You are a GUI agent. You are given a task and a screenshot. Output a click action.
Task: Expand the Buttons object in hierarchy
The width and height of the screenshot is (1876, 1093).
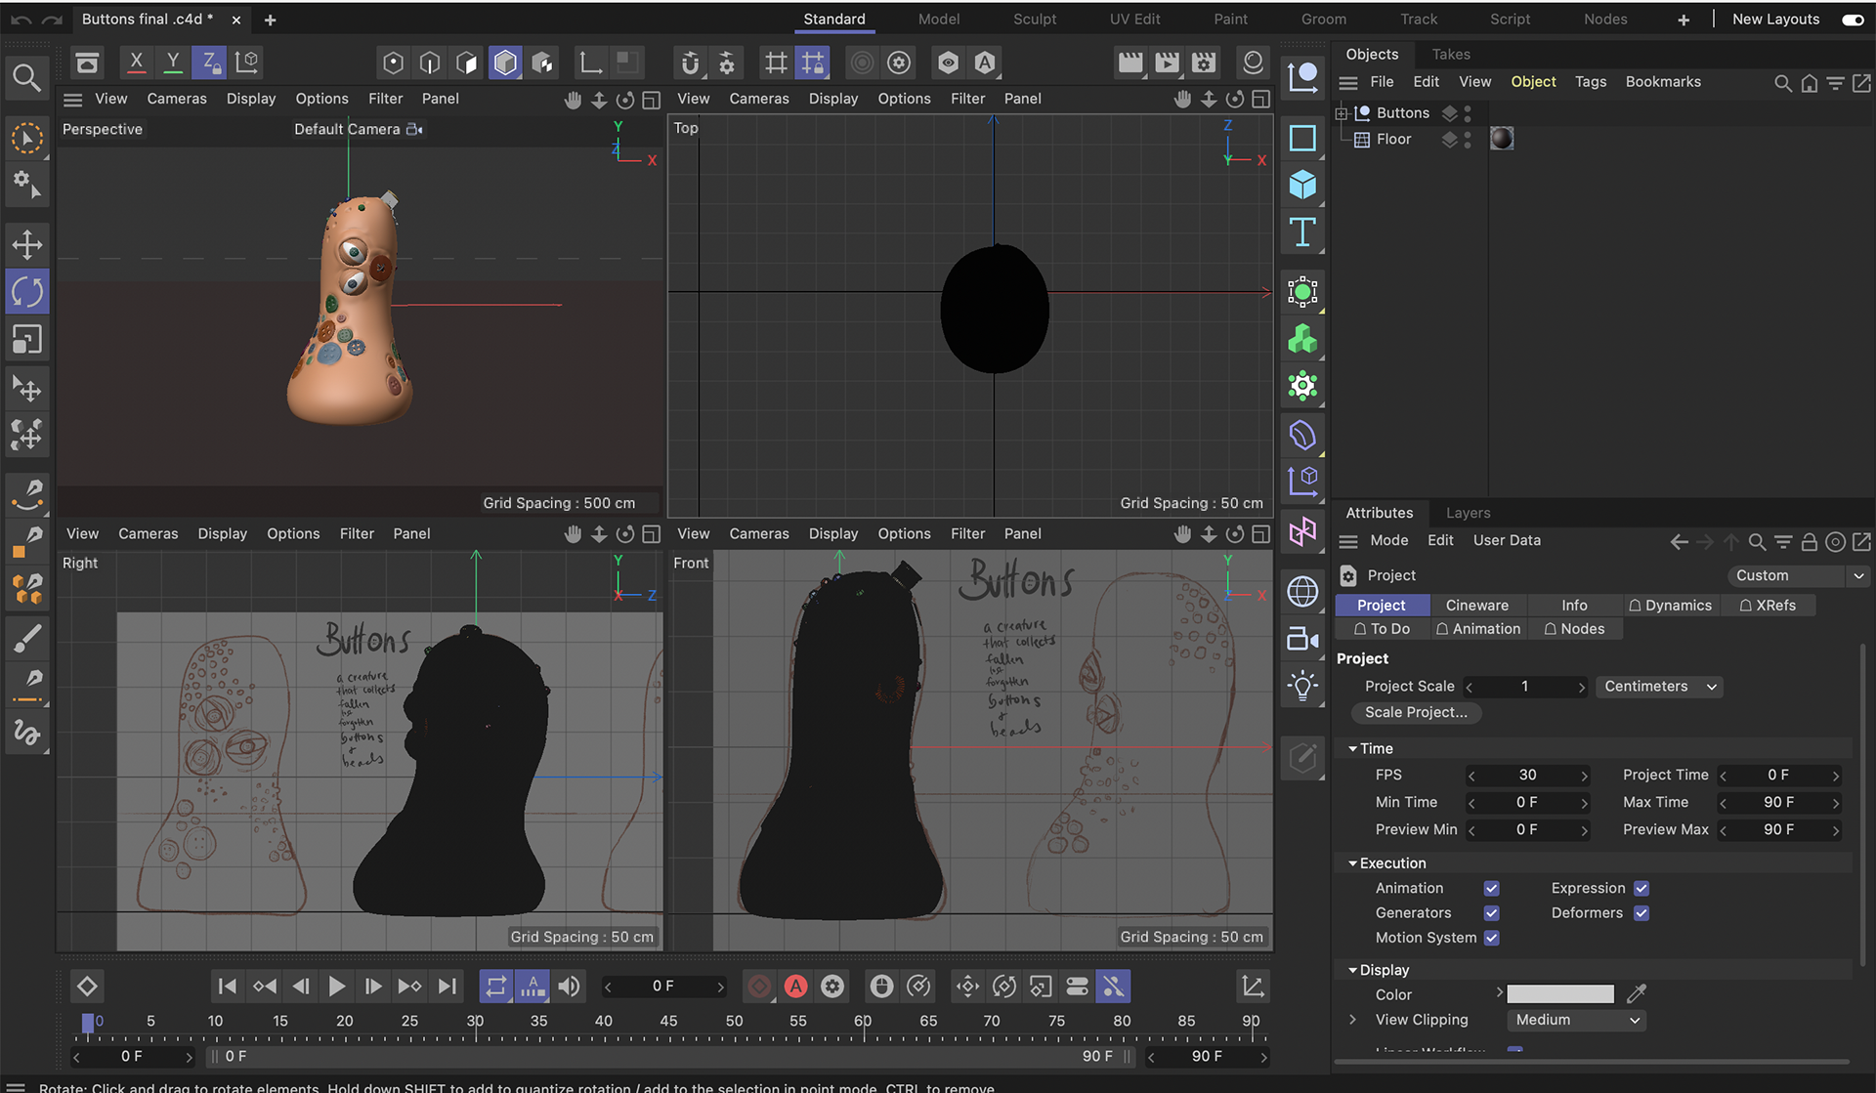pyautogui.click(x=1342, y=113)
